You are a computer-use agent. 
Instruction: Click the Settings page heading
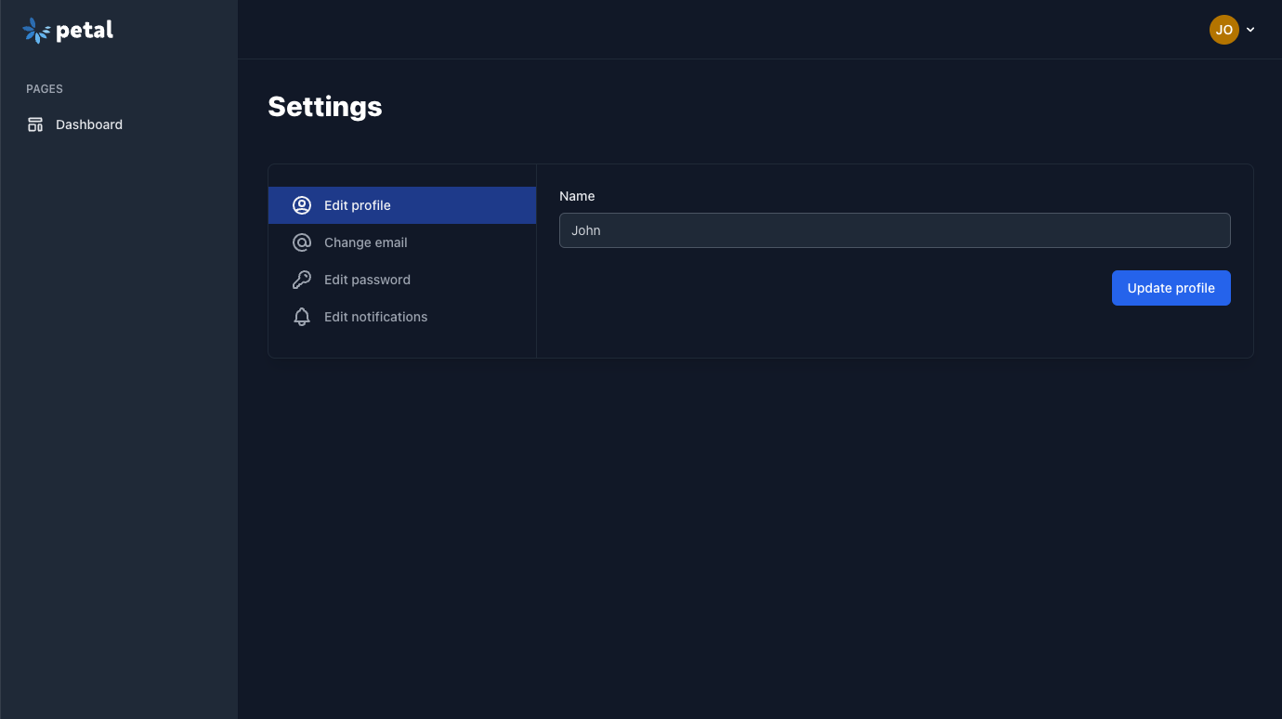[x=324, y=106]
